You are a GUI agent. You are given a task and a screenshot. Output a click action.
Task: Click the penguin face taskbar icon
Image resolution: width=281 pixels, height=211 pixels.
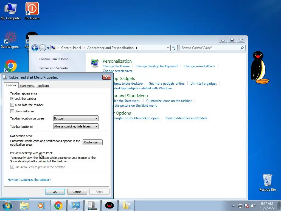click(109, 206)
